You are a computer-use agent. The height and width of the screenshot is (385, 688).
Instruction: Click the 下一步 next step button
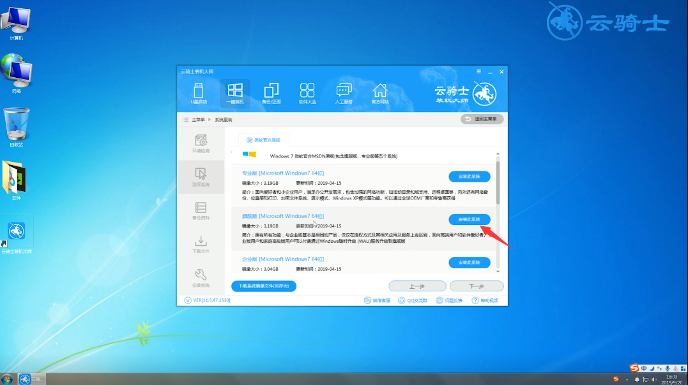click(x=477, y=286)
